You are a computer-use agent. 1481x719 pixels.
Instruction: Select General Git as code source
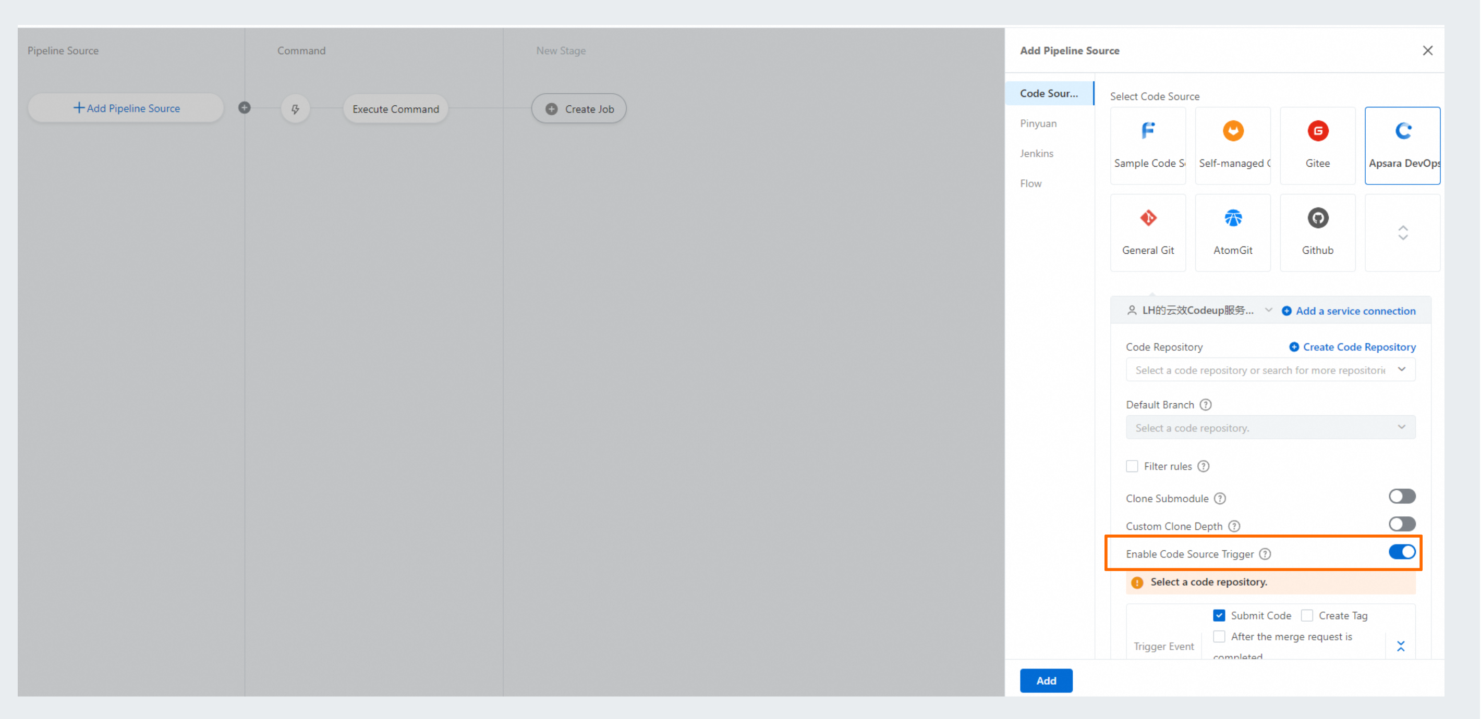pos(1148,219)
